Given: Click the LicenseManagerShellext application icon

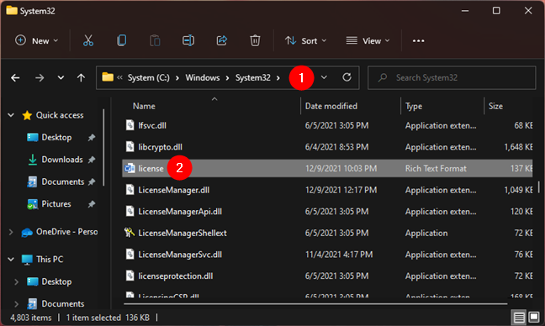Looking at the screenshot, I should click(130, 233).
